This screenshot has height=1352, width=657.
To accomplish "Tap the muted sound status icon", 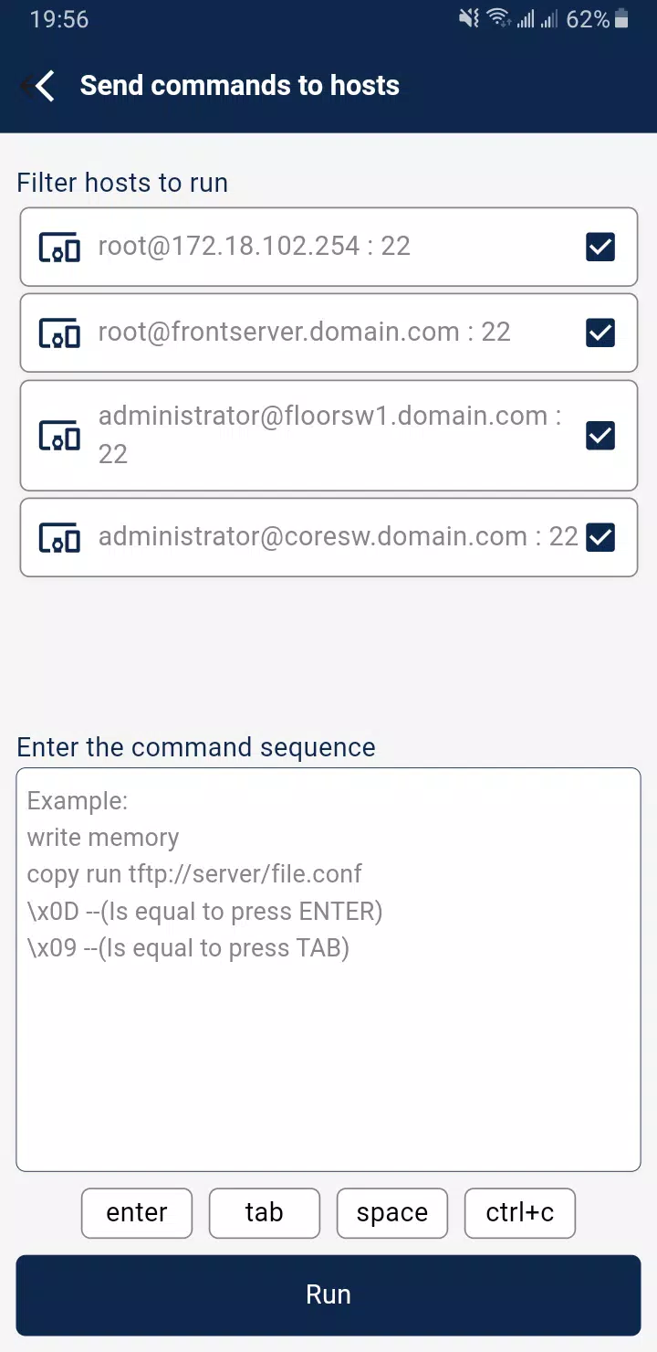I will coord(469,18).
